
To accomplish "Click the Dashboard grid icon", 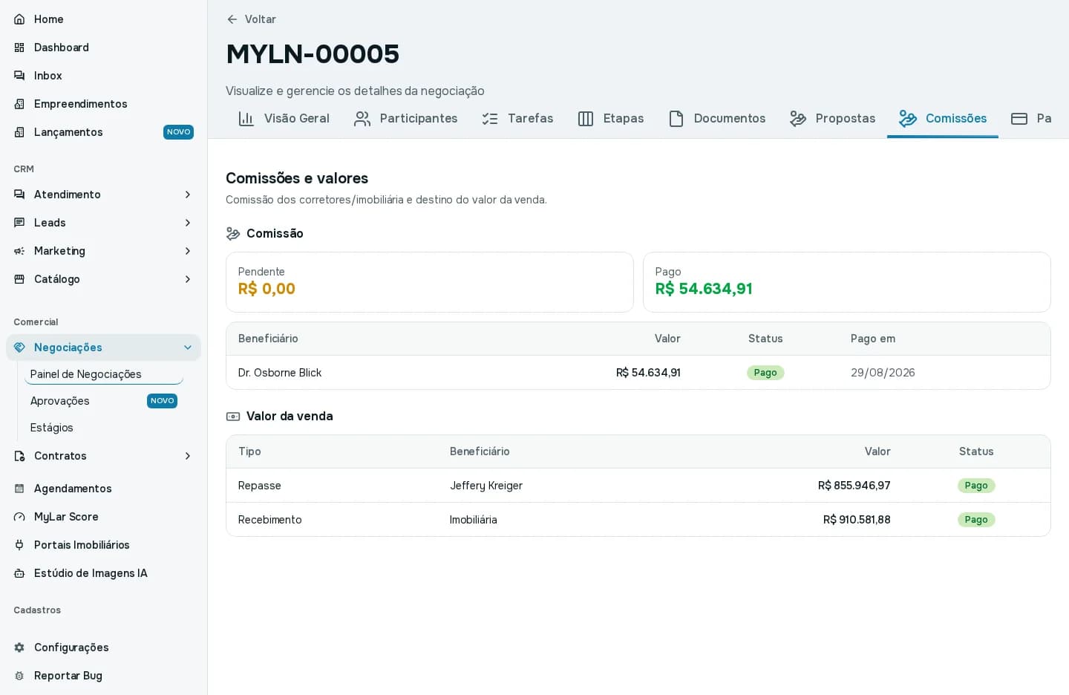I will 19,48.
